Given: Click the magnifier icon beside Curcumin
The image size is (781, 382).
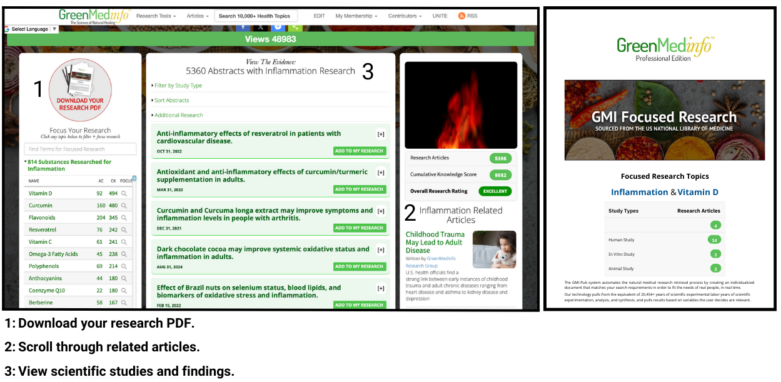Looking at the screenshot, I should click(x=124, y=206).
